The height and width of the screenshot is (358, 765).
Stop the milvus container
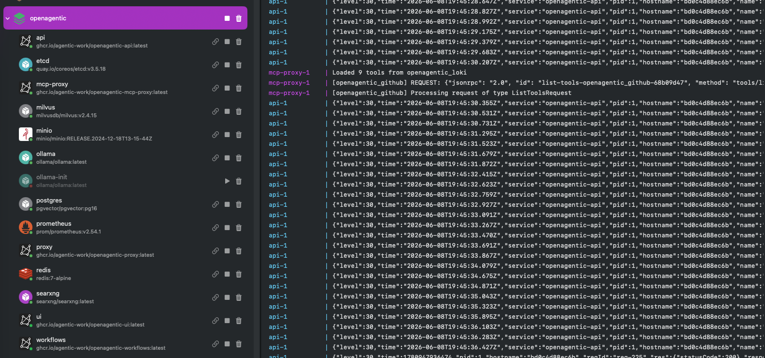[x=227, y=111]
